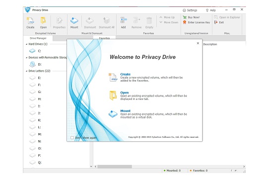This screenshot has width=273, height=181.
Task: Click the Create encrypted volume ribbon icon
Action: click(30, 20)
